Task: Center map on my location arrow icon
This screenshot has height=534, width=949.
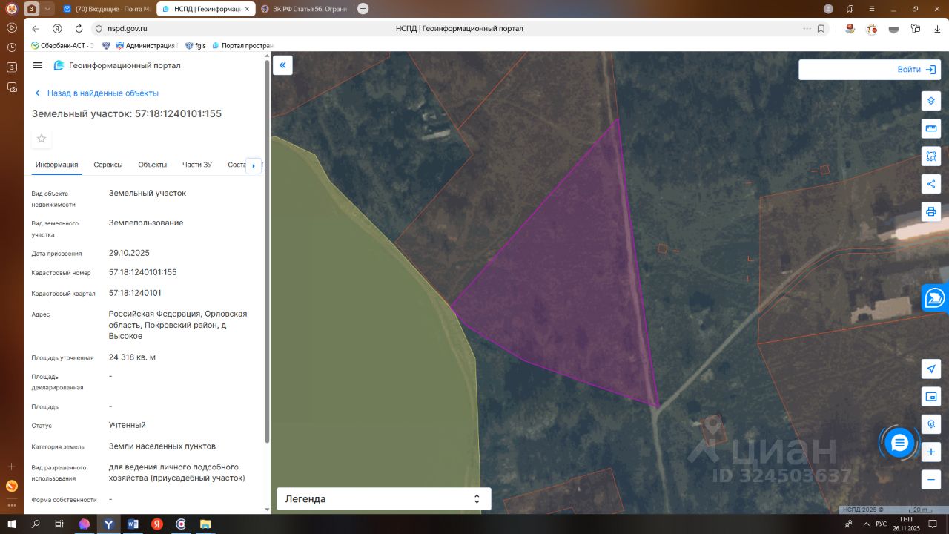Action: pos(931,369)
